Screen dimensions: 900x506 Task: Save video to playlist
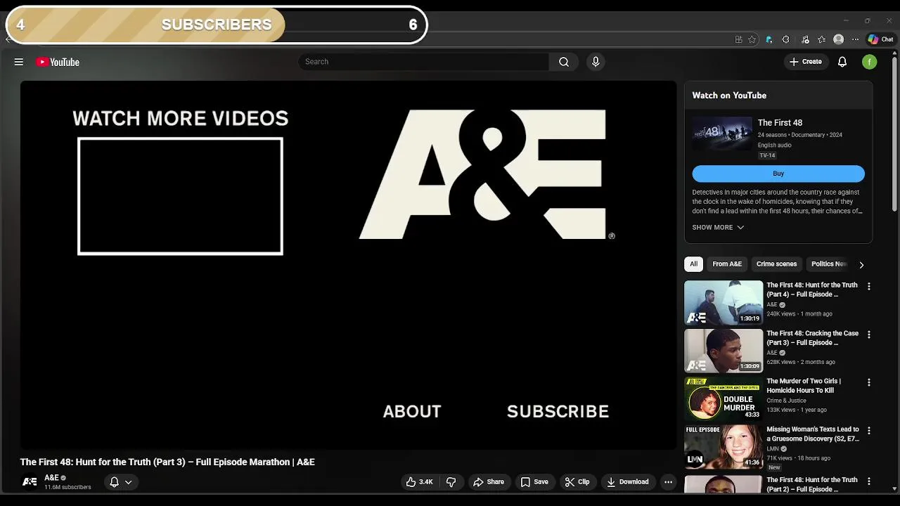534,481
